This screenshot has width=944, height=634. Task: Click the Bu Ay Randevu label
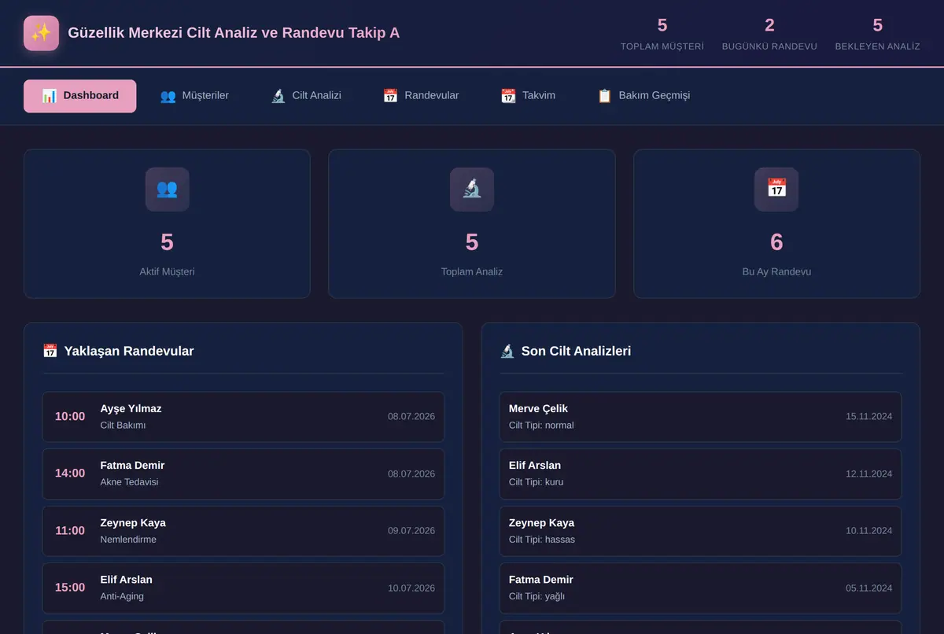[x=776, y=271]
